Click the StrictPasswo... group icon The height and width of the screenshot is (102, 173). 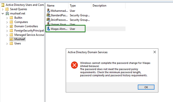48,20
